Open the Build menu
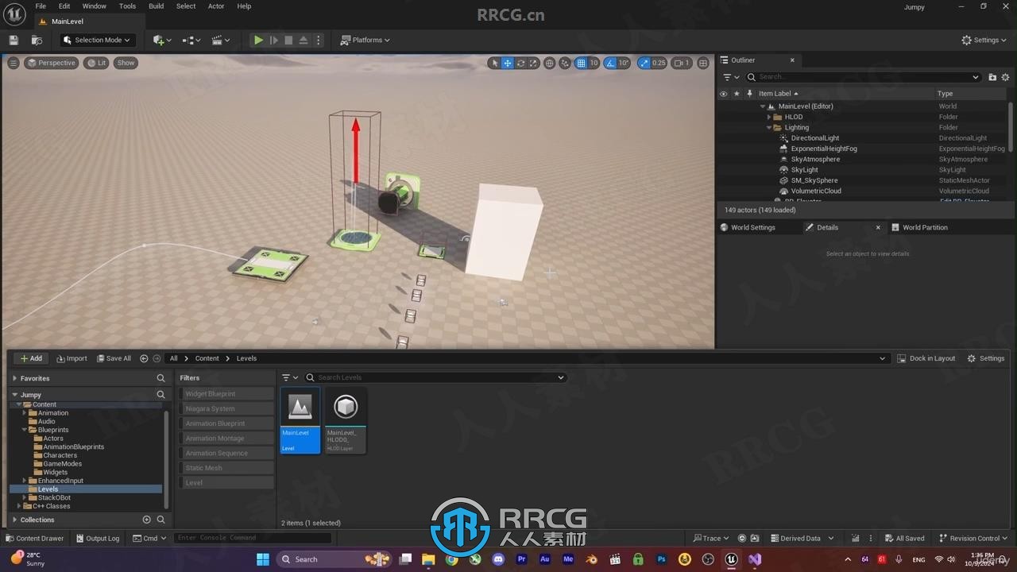1017x572 pixels. tap(156, 6)
